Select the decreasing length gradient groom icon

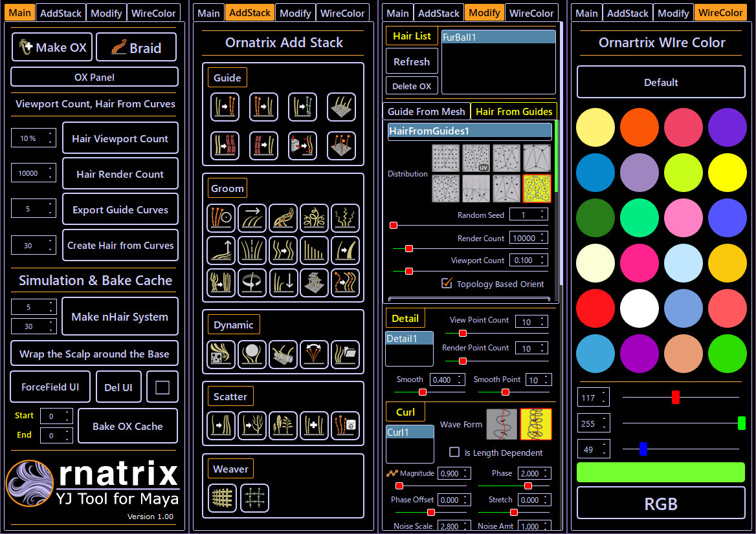pos(314,250)
